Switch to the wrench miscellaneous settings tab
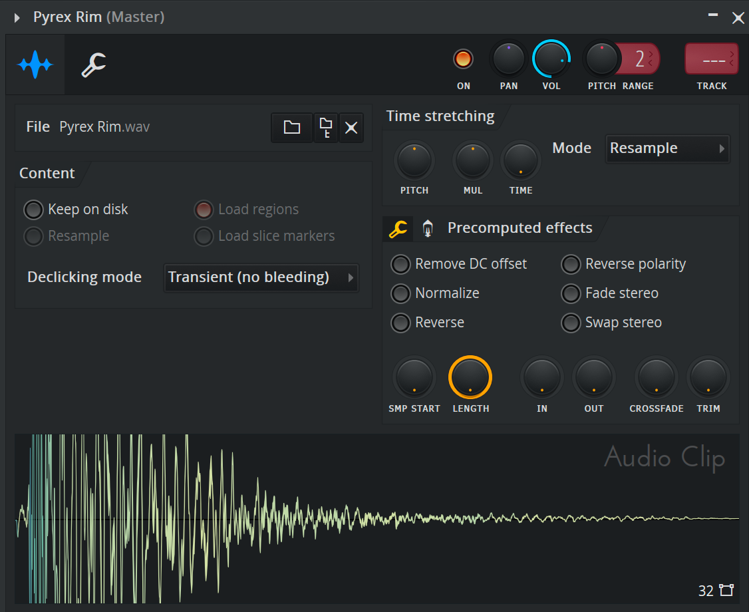Image resolution: width=749 pixels, height=612 pixels. (94, 65)
